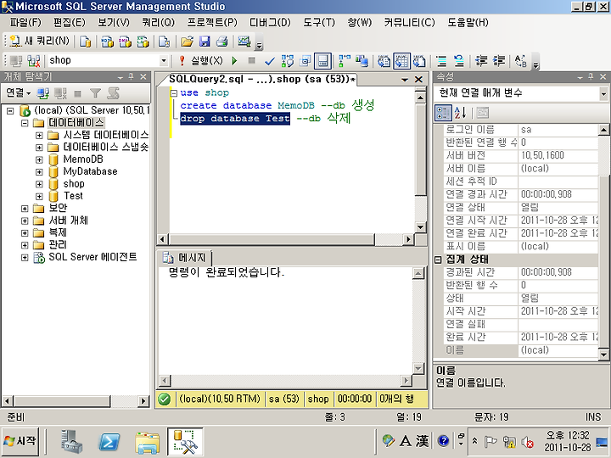Click the Increase Indent icon
This screenshot has width=611, height=458.
click(499, 61)
